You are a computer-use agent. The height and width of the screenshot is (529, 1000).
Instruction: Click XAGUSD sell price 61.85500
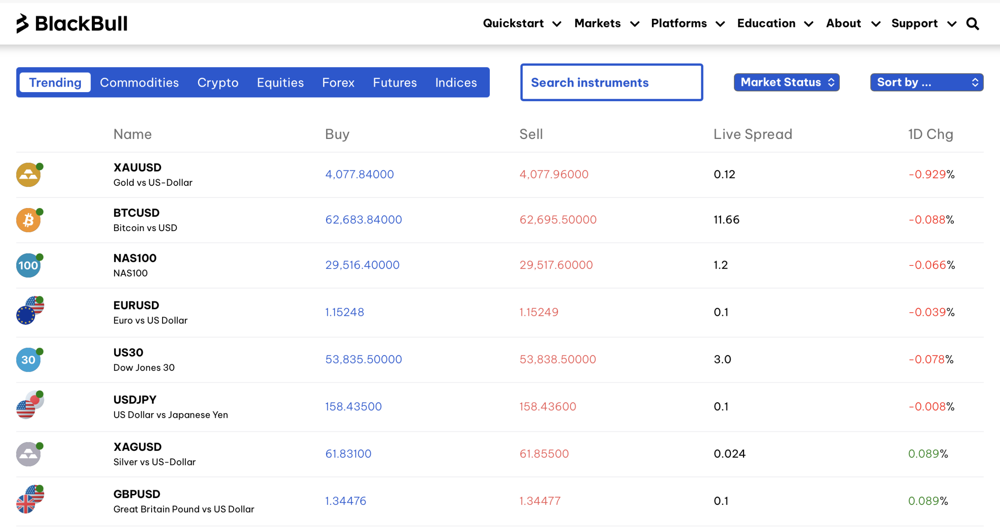click(x=544, y=454)
